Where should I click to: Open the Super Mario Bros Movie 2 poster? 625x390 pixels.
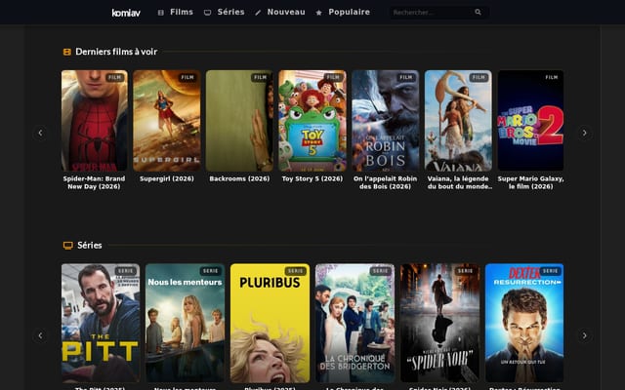click(530, 121)
